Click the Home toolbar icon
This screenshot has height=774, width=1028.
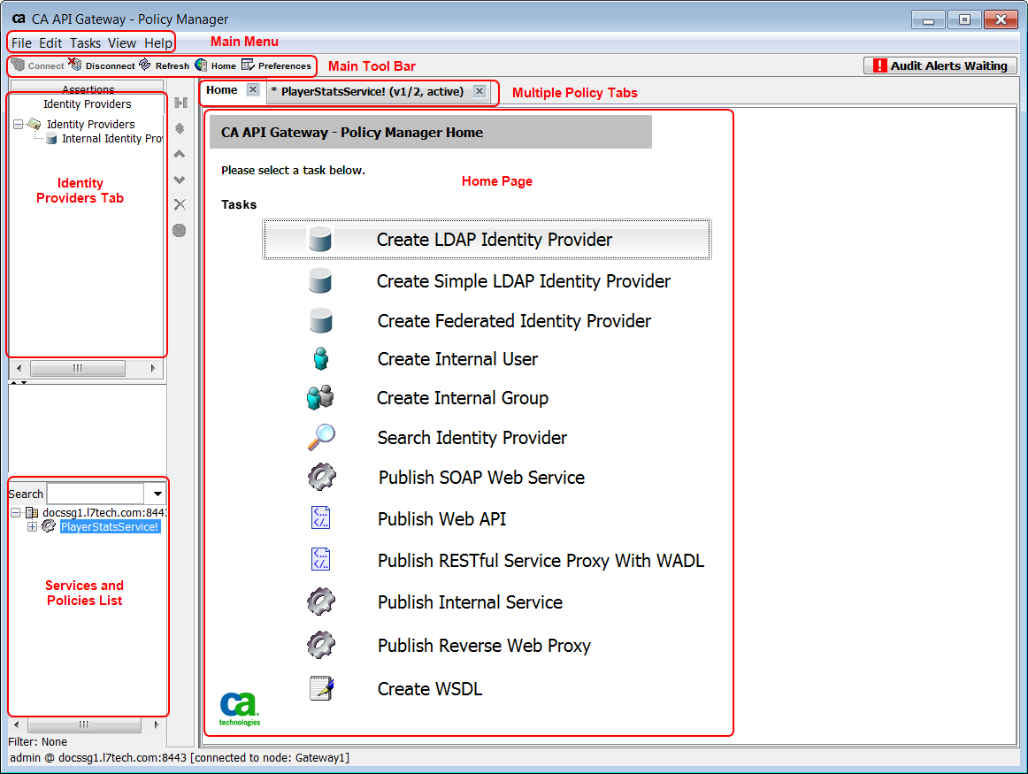pyautogui.click(x=201, y=65)
